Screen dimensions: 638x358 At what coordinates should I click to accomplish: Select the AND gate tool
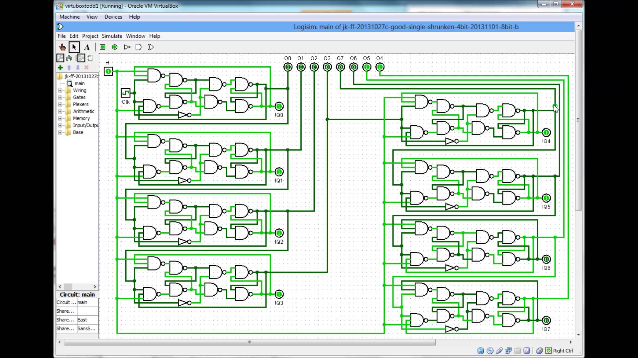click(x=139, y=47)
